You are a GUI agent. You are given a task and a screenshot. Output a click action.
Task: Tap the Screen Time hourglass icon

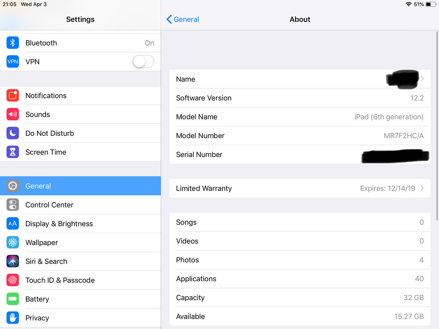(13, 152)
